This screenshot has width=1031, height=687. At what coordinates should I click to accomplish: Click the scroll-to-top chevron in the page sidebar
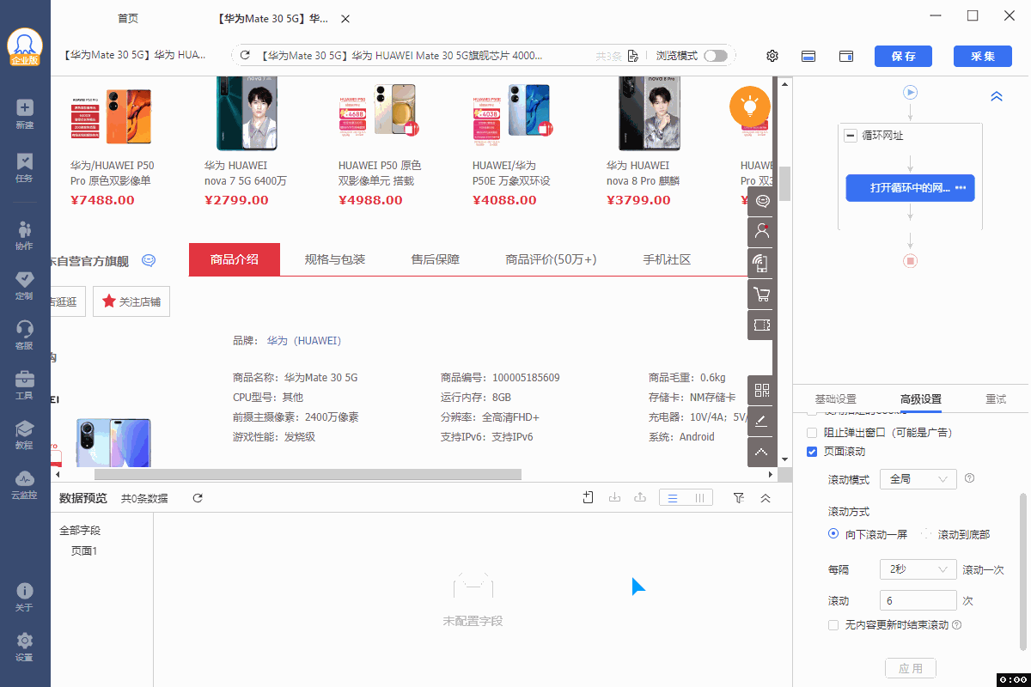pos(762,452)
